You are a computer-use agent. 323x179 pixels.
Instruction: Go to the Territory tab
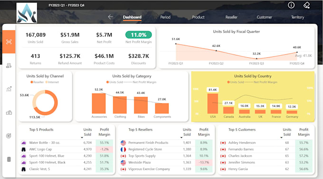[297, 17]
